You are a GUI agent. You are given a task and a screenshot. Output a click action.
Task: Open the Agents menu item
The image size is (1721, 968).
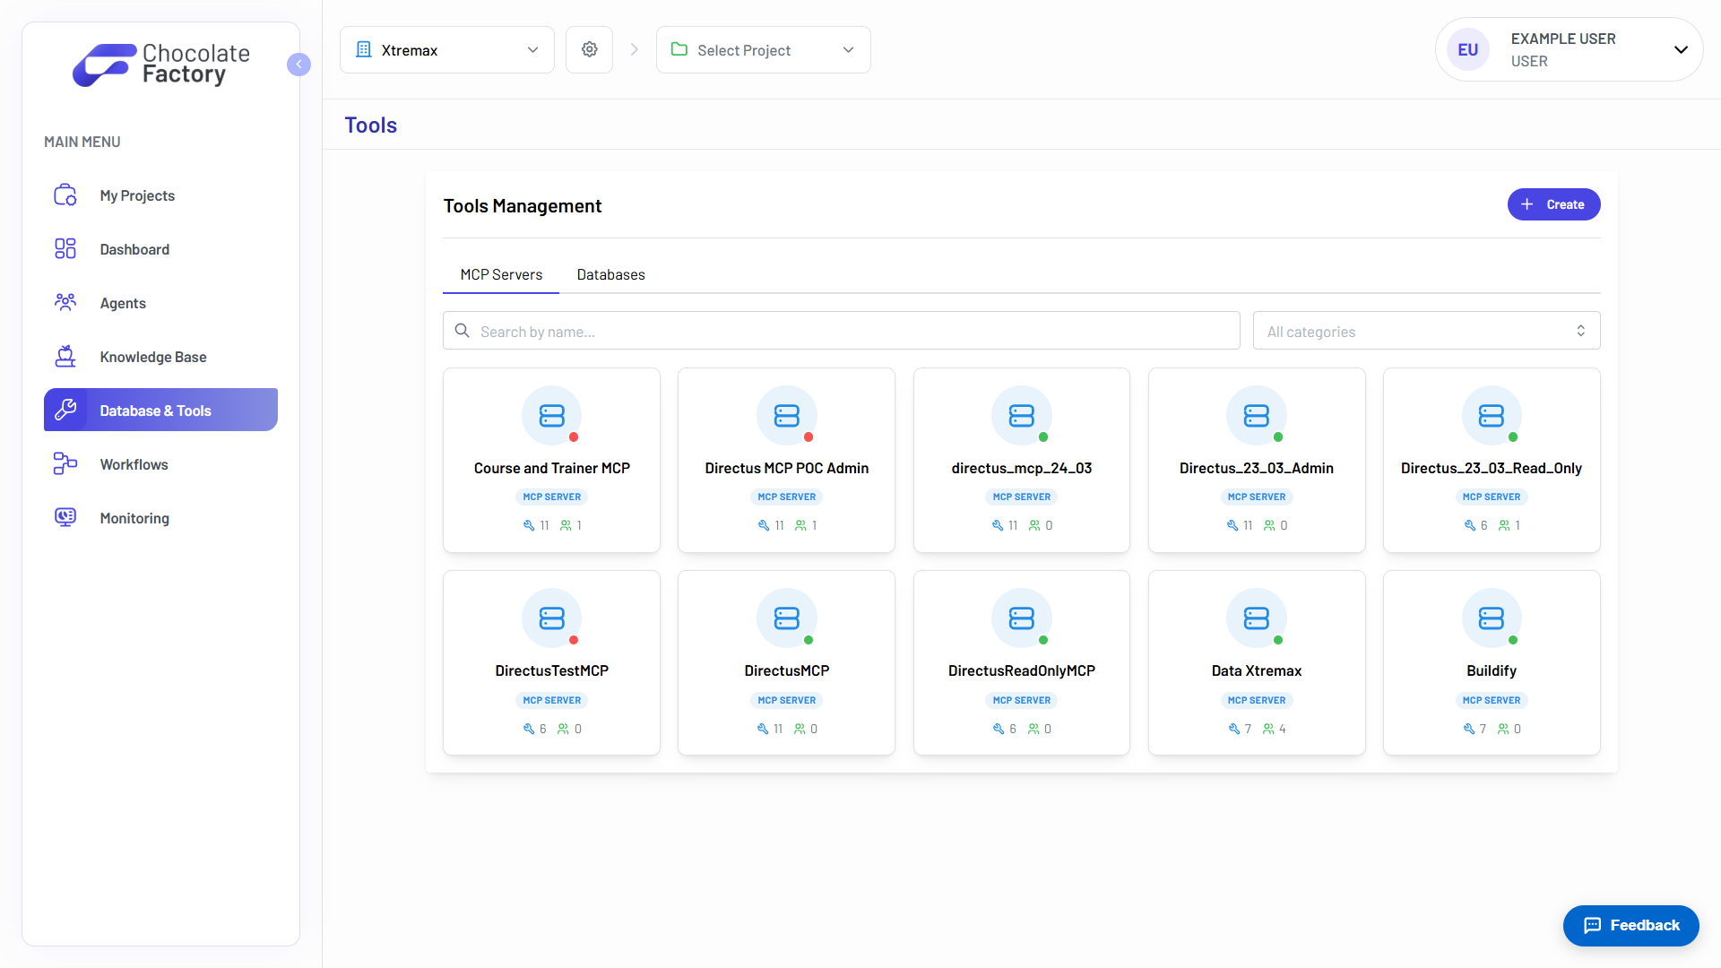pos(160,303)
